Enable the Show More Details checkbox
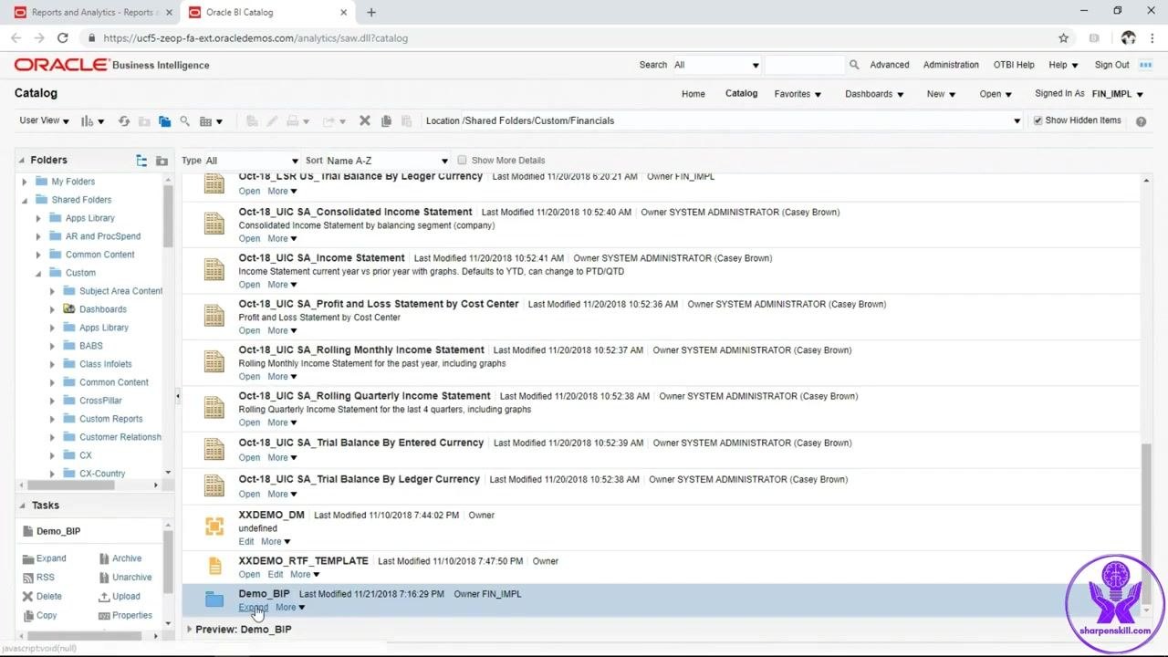 pos(462,161)
